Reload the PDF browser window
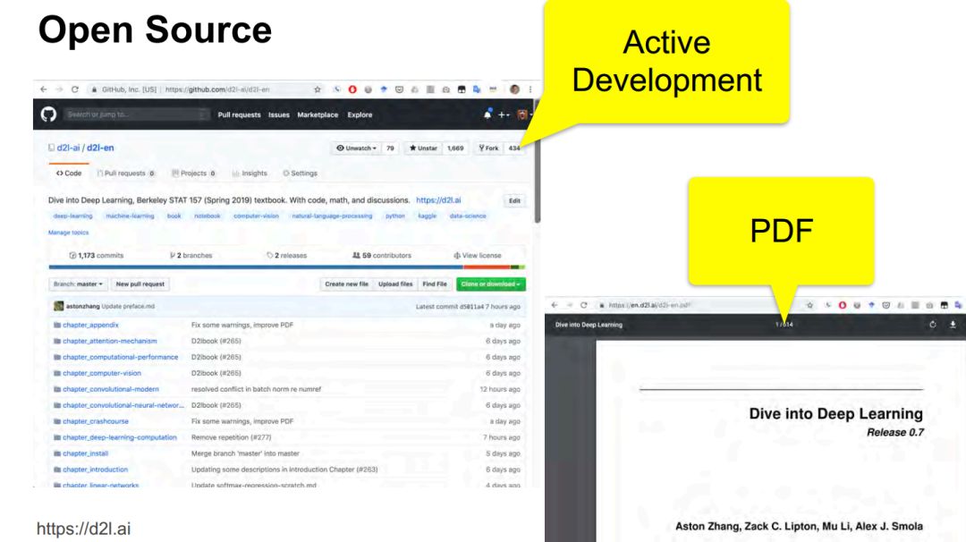Image resolution: width=966 pixels, height=542 pixels. coord(583,305)
